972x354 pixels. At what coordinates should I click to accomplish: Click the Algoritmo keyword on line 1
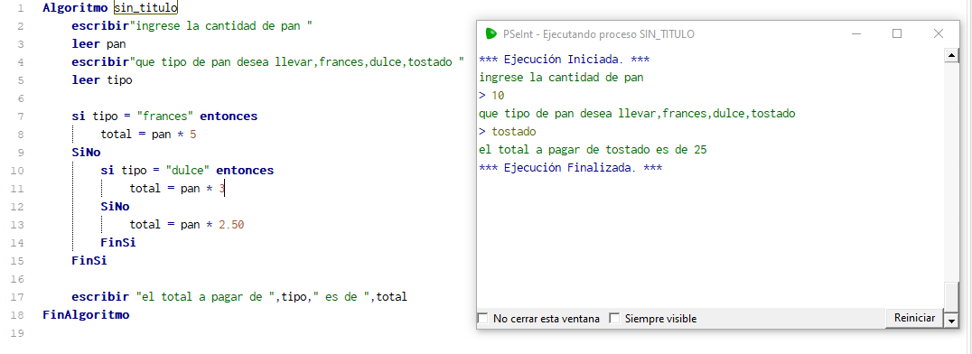[x=76, y=8]
